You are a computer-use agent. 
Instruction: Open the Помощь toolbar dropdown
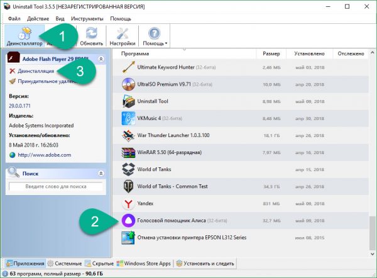pos(155,36)
